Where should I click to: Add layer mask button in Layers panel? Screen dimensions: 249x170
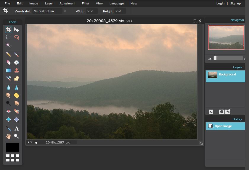[222, 112]
